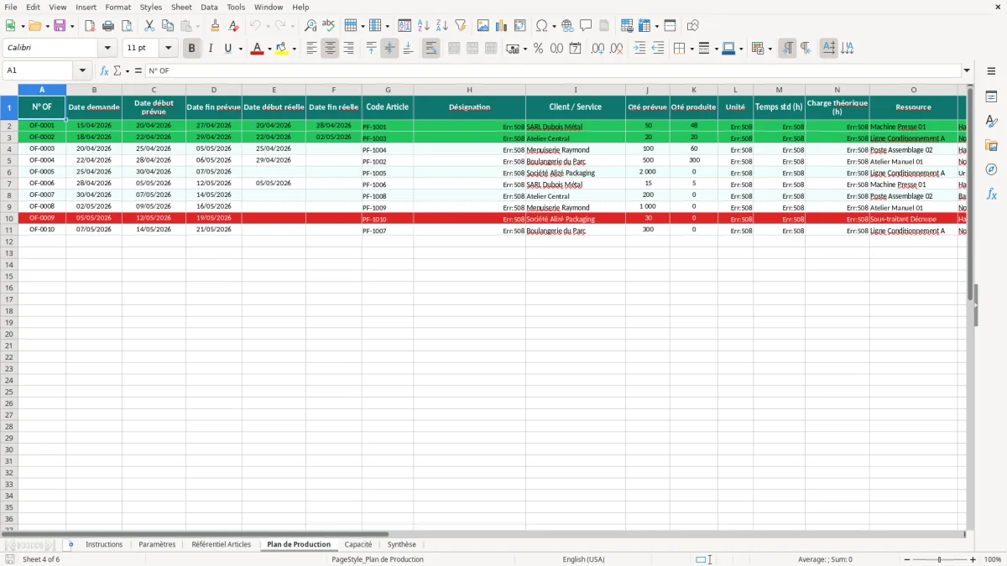Format as percent with the % icon
Viewport: 1007px width, 566px height.
click(x=538, y=49)
